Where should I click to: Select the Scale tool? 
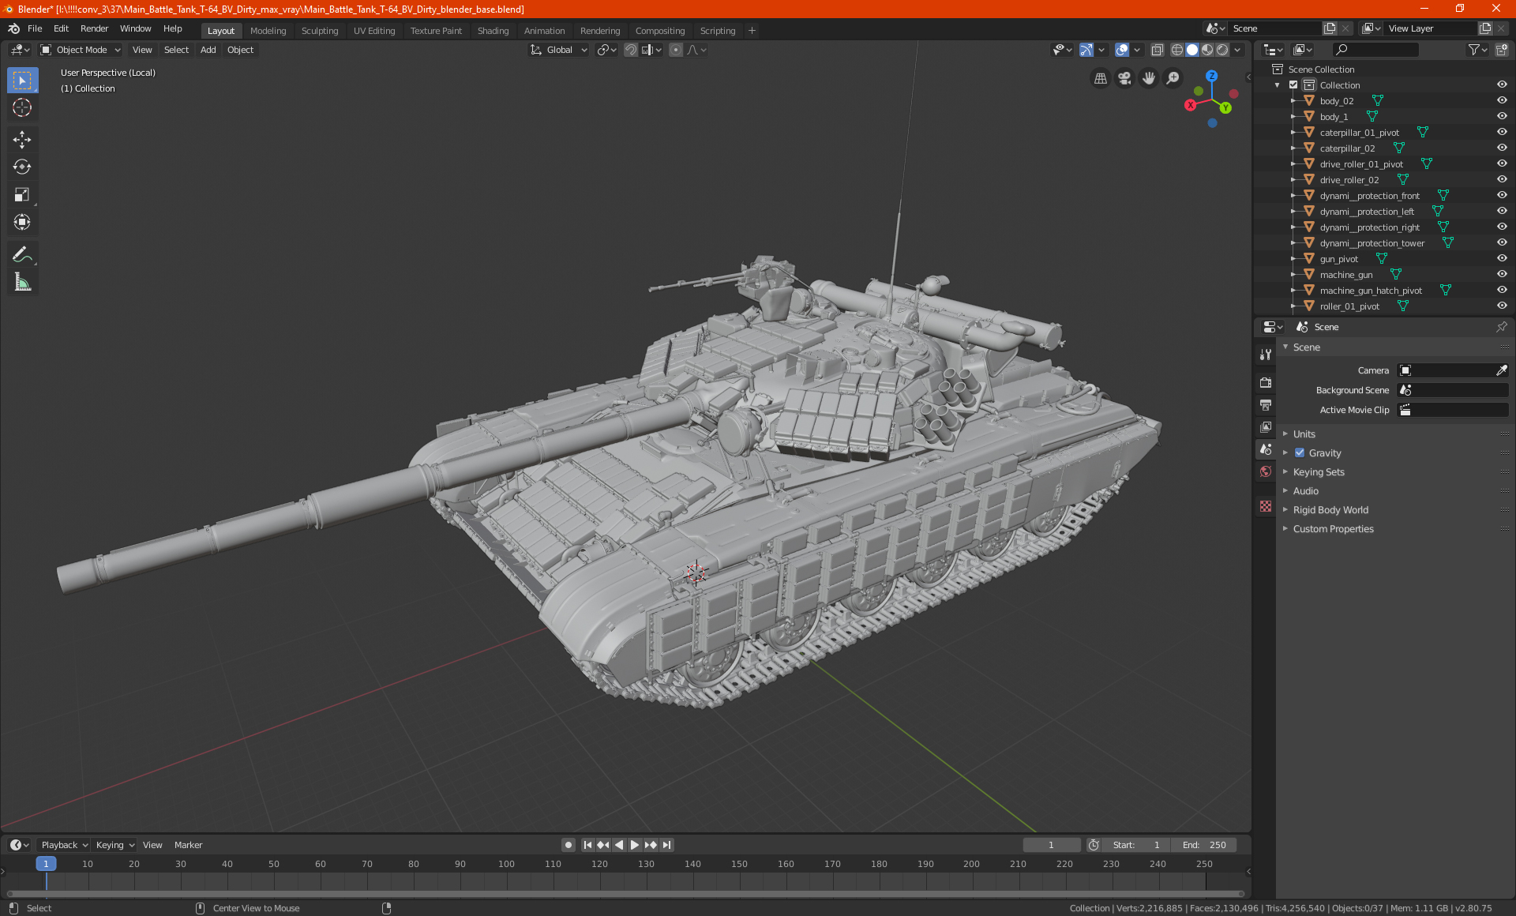pos(22,194)
